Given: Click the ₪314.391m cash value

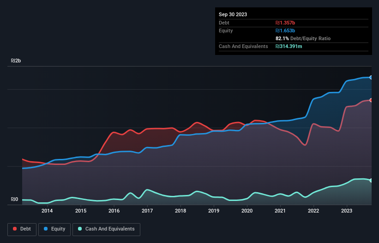Looking at the screenshot, I should point(289,46).
